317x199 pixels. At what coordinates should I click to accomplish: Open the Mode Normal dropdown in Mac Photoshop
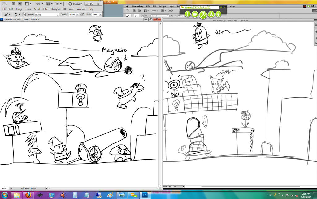tap(160, 16)
